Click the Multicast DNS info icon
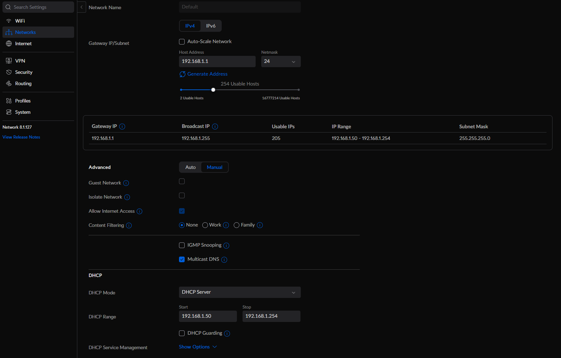This screenshot has height=358, width=561. (x=224, y=260)
